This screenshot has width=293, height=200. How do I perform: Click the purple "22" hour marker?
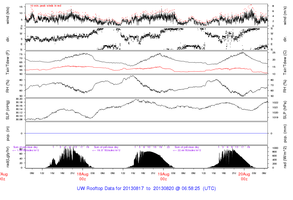click(x=168, y=147)
